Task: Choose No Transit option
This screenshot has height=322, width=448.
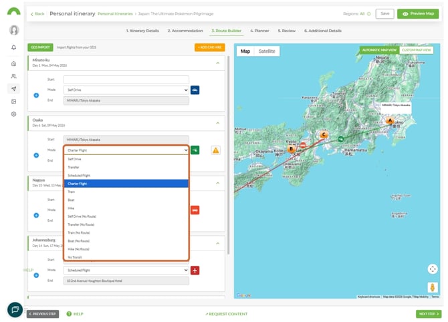Action: coord(126,257)
